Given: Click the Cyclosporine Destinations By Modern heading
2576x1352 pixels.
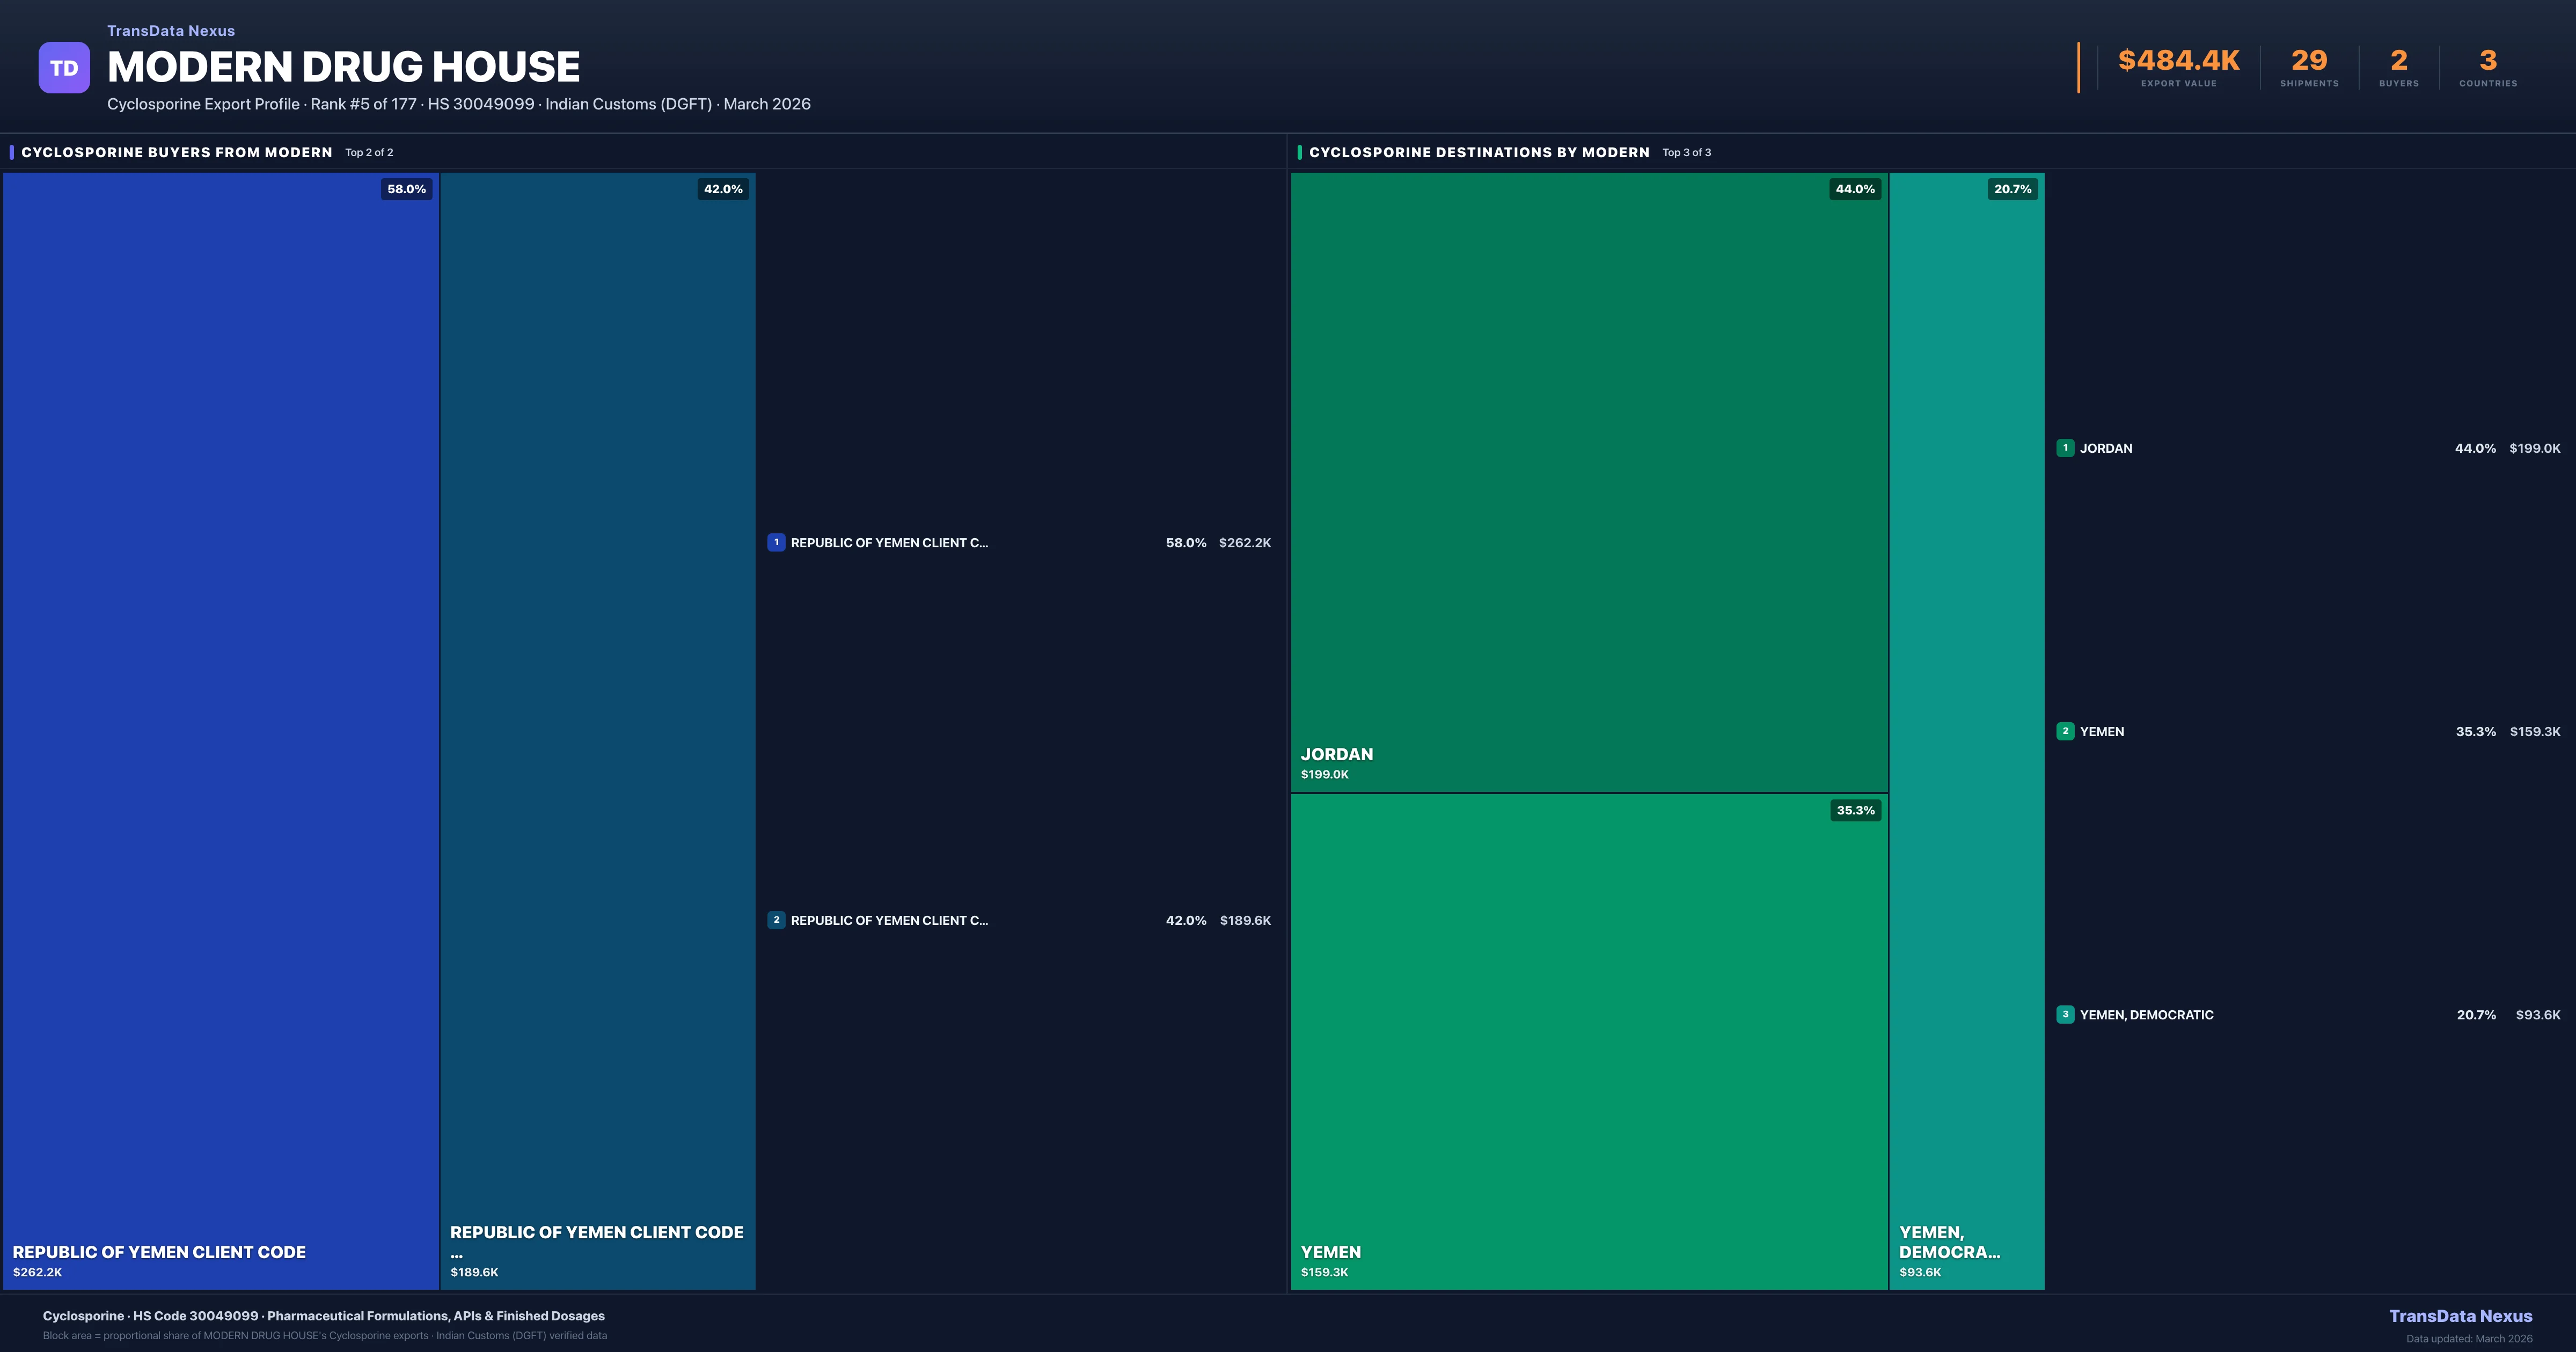Looking at the screenshot, I should click(x=1479, y=152).
